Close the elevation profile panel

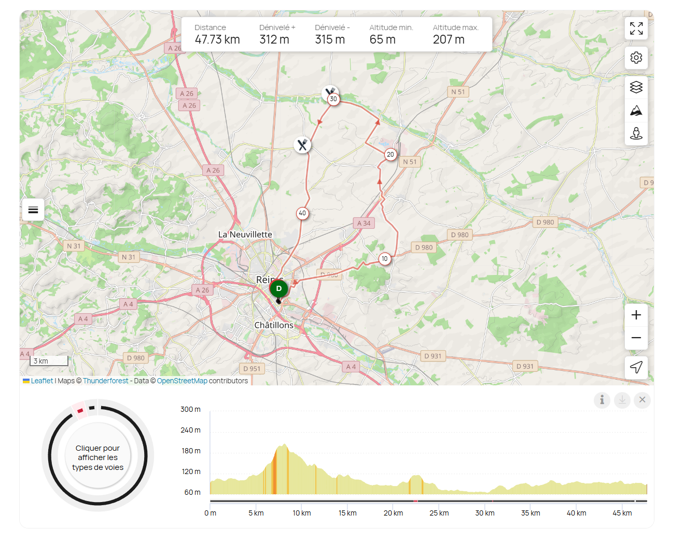pyautogui.click(x=642, y=400)
